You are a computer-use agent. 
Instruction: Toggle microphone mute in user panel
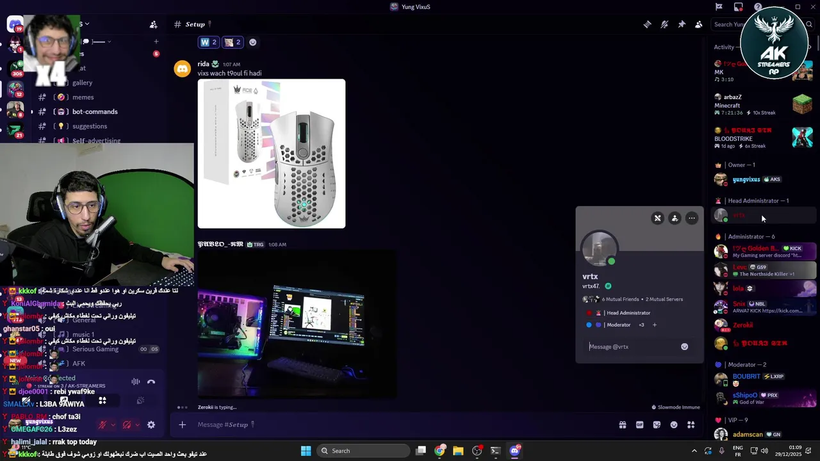[x=102, y=425]
